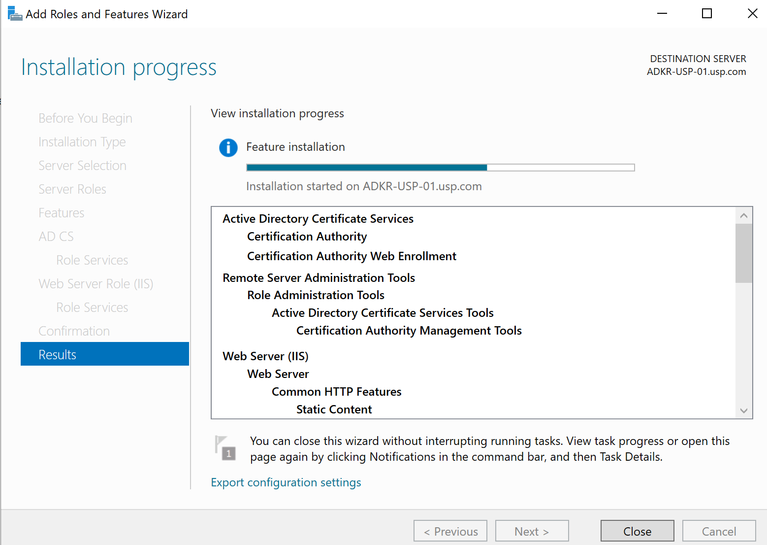
Task: Select the indented Web Server entry
Action: pos(278,374)
